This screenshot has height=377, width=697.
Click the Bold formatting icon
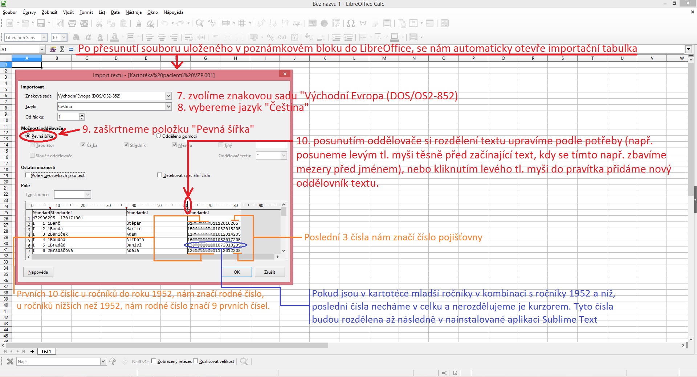pyautogui.click(x=76, y=37)
